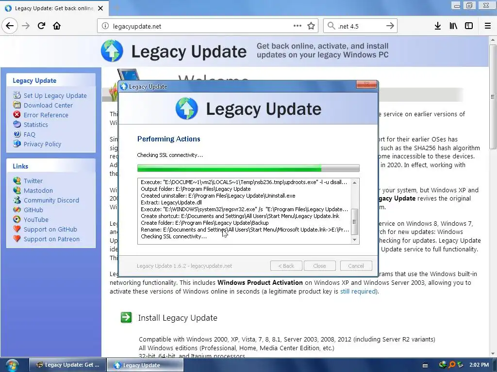Click the Download Center icon
This screenshot has height=372, width=497.
(x=17, y=105)
